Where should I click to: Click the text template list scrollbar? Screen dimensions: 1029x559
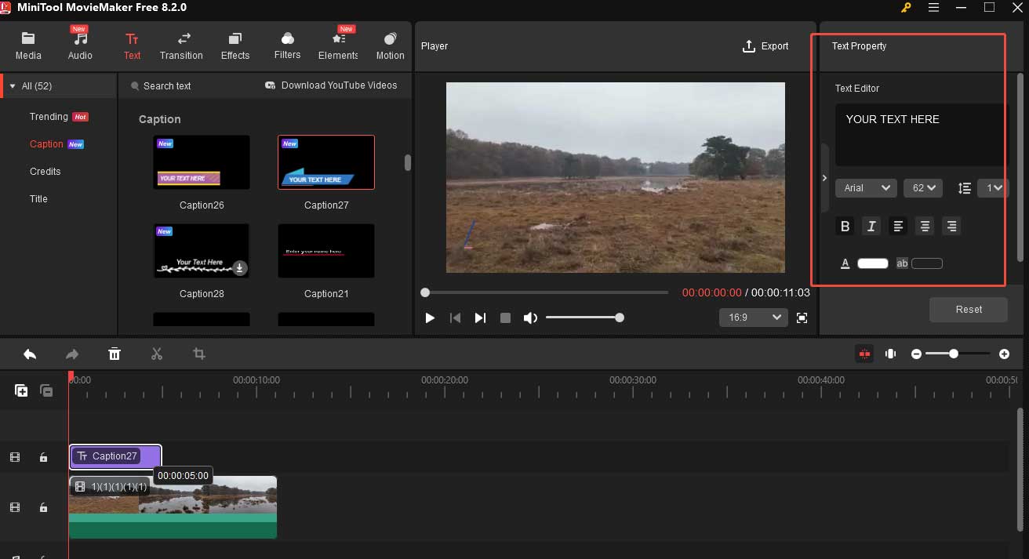point(408,162)
